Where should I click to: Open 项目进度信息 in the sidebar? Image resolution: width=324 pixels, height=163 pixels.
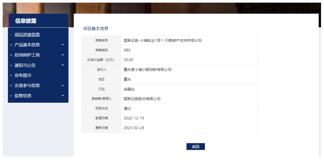pyautogui.click(x=27, y=34)
